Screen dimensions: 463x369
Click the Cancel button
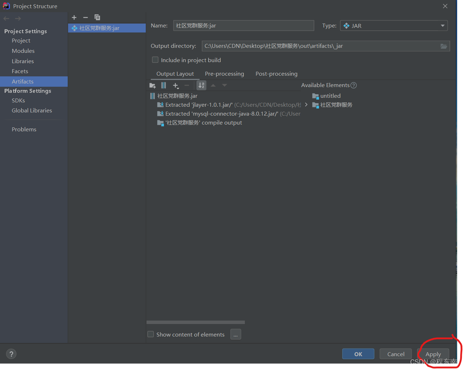click(396, 354)
